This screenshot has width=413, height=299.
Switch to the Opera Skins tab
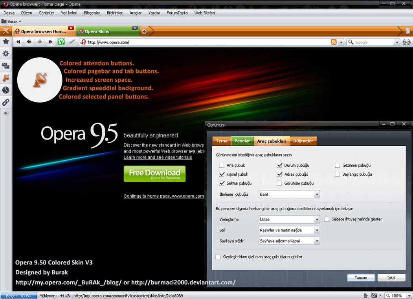108,31
